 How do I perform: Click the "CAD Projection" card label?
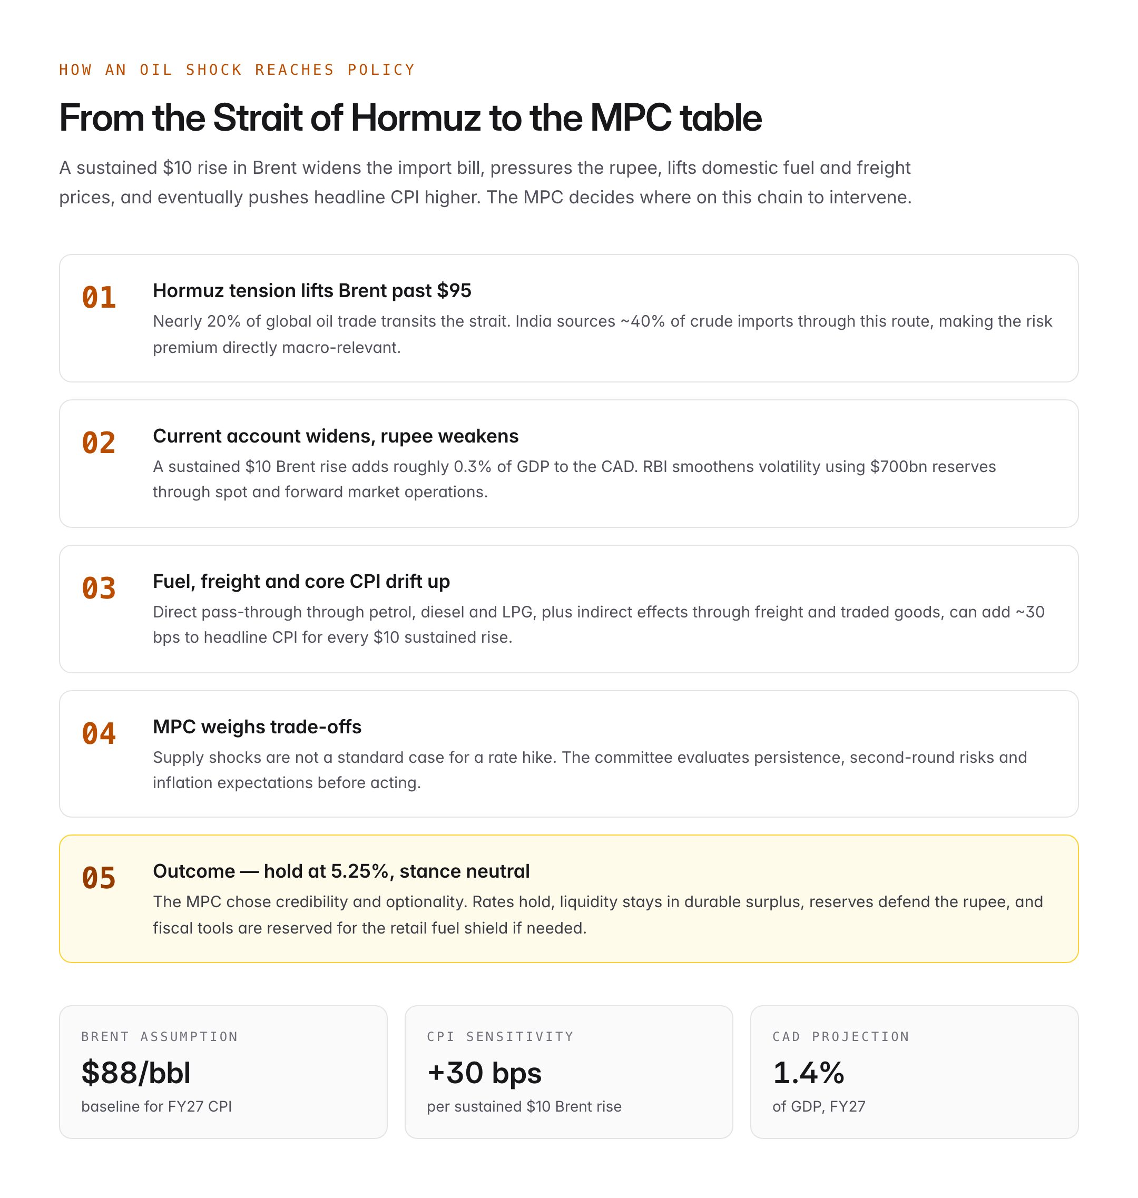841,1037
